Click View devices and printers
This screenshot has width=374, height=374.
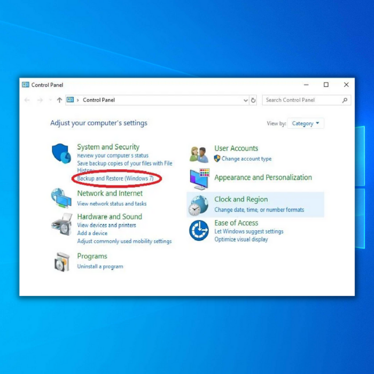[107, 225]
